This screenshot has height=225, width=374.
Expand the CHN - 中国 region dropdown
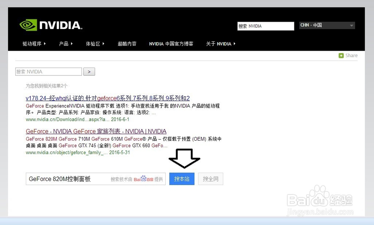(x=327, y=25)
